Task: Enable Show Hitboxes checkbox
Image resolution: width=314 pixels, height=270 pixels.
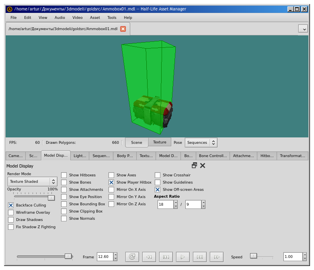Action: 64,175
